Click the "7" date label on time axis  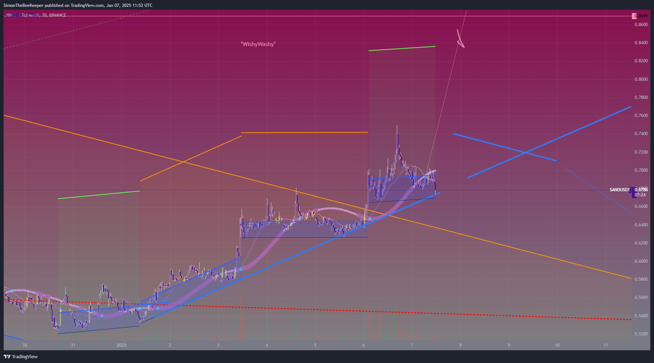coord(412,345)
